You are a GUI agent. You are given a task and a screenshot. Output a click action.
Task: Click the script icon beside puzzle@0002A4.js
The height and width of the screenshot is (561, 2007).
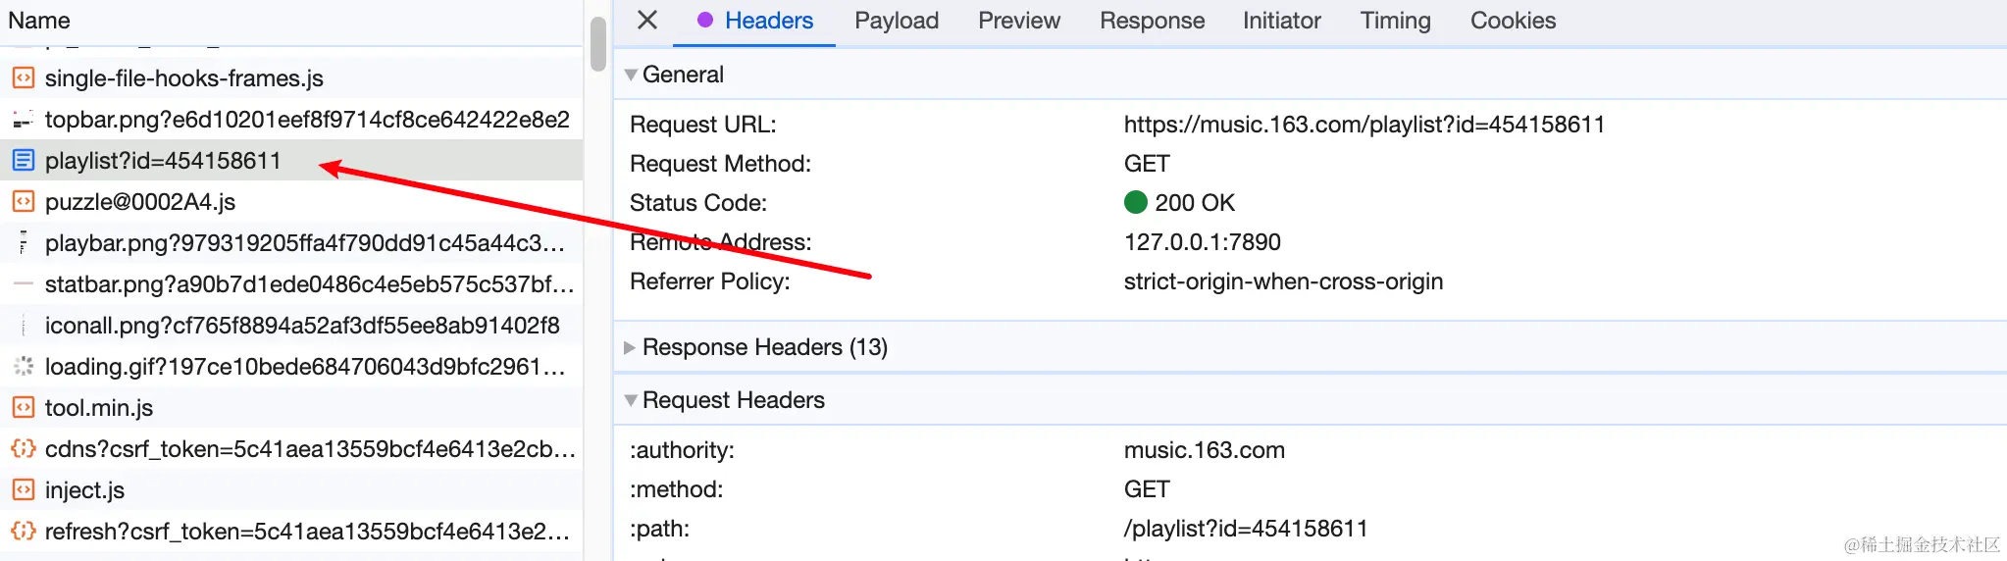click(x=23, y=202)
